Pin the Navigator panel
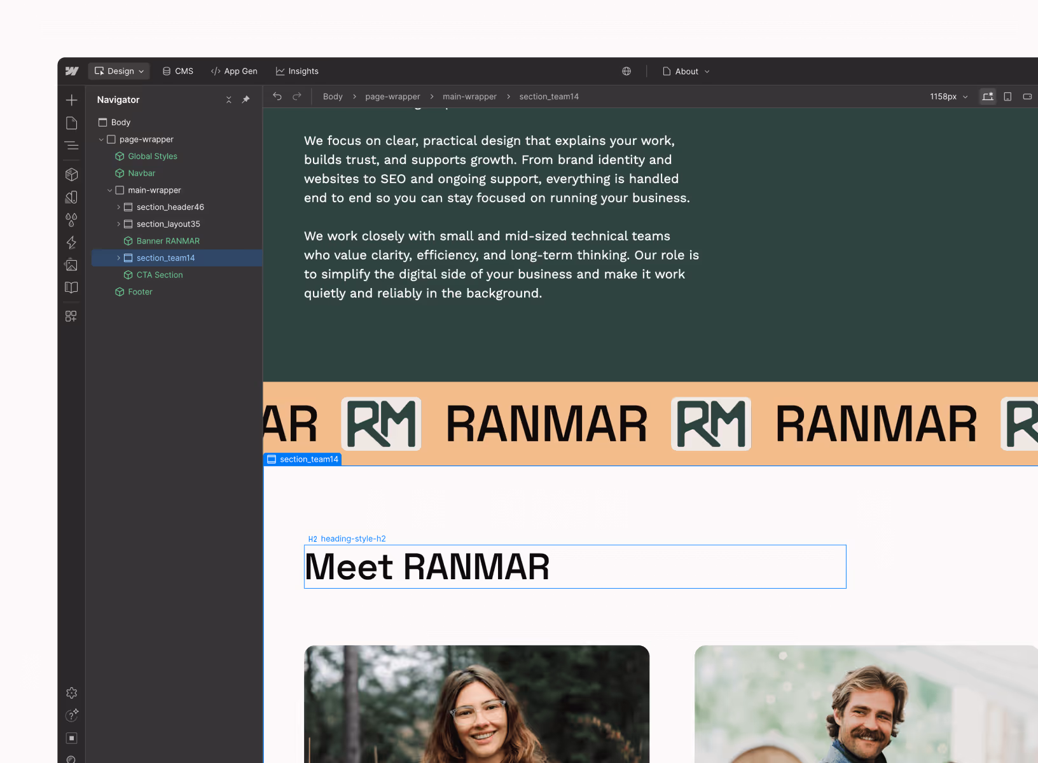 tap(246, 100)
